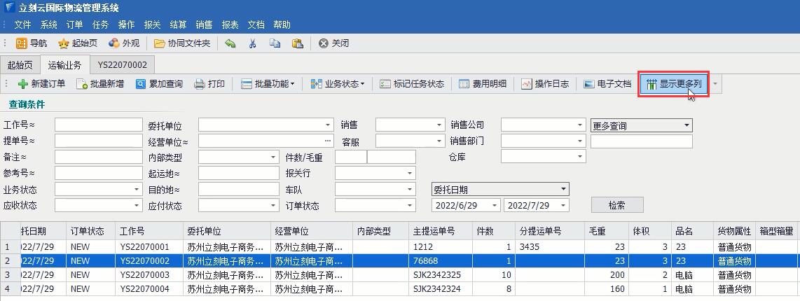The width and height of the screenshot is (800, 301).
Task: Open the 起始页 star icon in toolbar
Action: click(x=64, y=43)
